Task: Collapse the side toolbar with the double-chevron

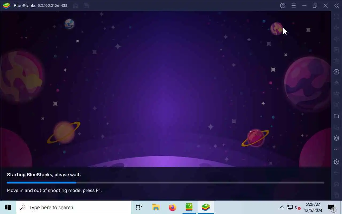Action: click(x=336, y=6)
